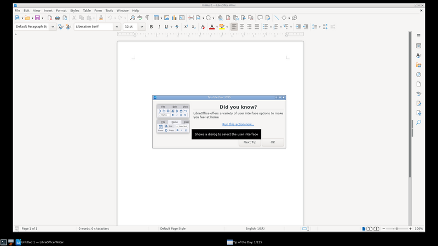Click the Untitled 1 taskbar entry

coord(40,242)
